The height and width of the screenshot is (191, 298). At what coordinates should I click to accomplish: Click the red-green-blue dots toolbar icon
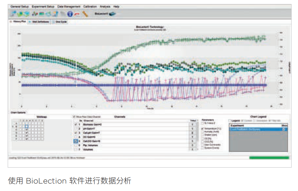coord(35,14)
